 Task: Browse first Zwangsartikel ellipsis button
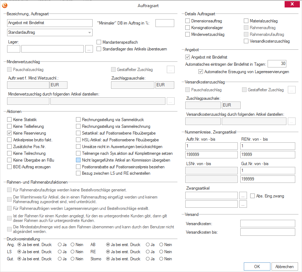pyautogui.click(x=243, y=195)
